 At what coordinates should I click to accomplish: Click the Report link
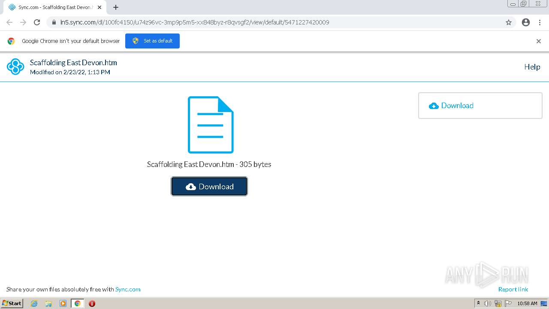pos(513,289)
